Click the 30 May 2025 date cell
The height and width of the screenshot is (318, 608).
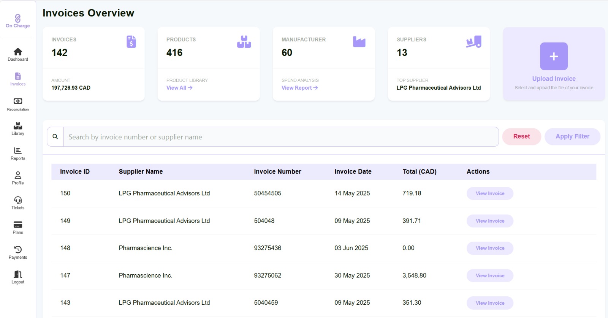pyautogui.click(x=352, y=275)
